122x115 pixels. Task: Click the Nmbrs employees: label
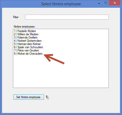coord(24,27)
